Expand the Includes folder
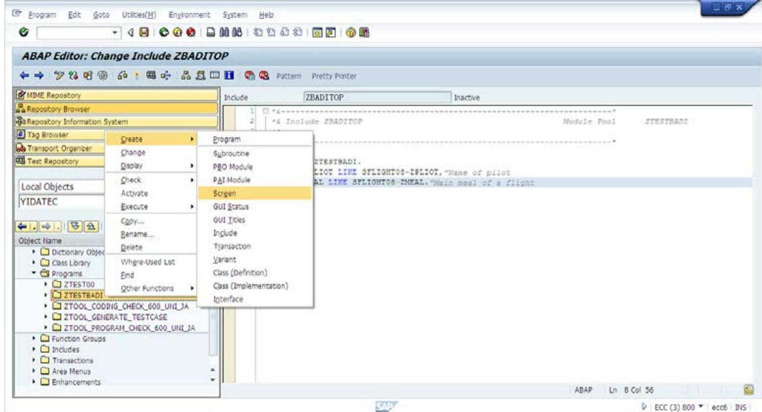 [x=34, y=349]
